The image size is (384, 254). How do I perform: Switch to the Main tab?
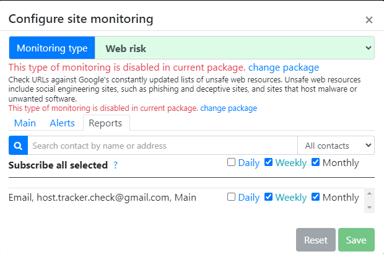25,123
